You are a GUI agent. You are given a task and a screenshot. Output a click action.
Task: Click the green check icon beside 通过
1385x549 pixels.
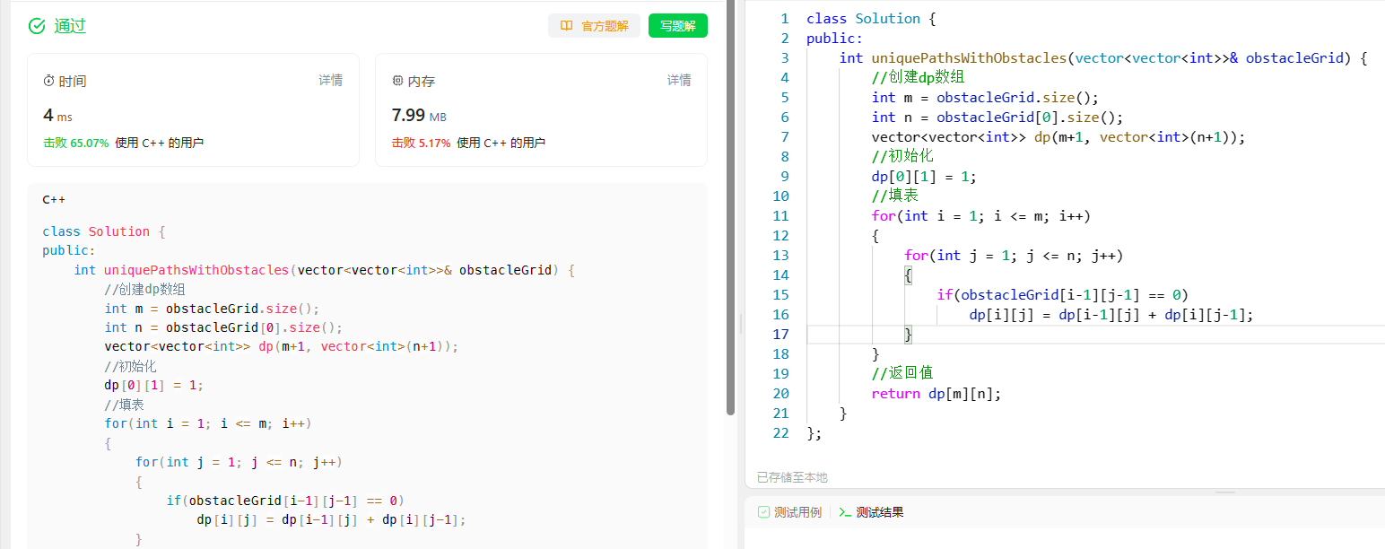pyautogui.click(x=37, y=26)
